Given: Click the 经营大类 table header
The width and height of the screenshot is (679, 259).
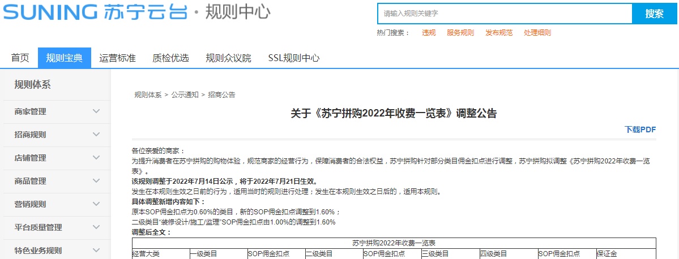Looking at the screenshot, I should point(146,254).
